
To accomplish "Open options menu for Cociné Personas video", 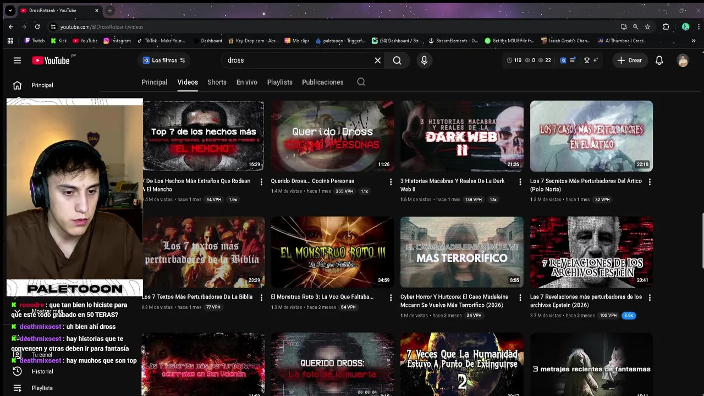I will click(391, 182).
